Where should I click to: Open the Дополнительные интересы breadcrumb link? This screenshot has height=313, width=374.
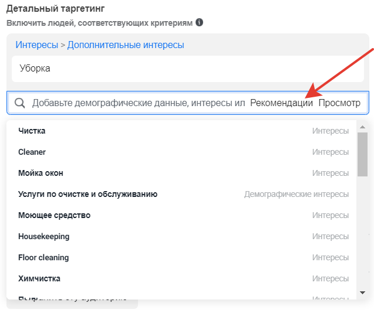126,45
